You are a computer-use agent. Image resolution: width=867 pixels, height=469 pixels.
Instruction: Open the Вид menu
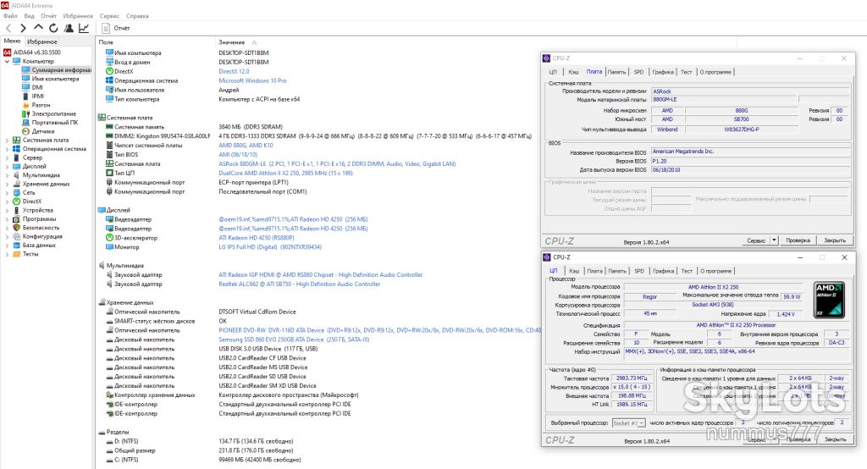pos(29,16)
